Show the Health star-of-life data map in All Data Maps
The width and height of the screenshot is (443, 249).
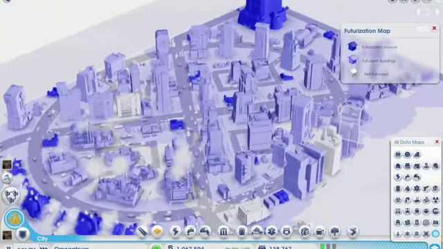(417, 188)
